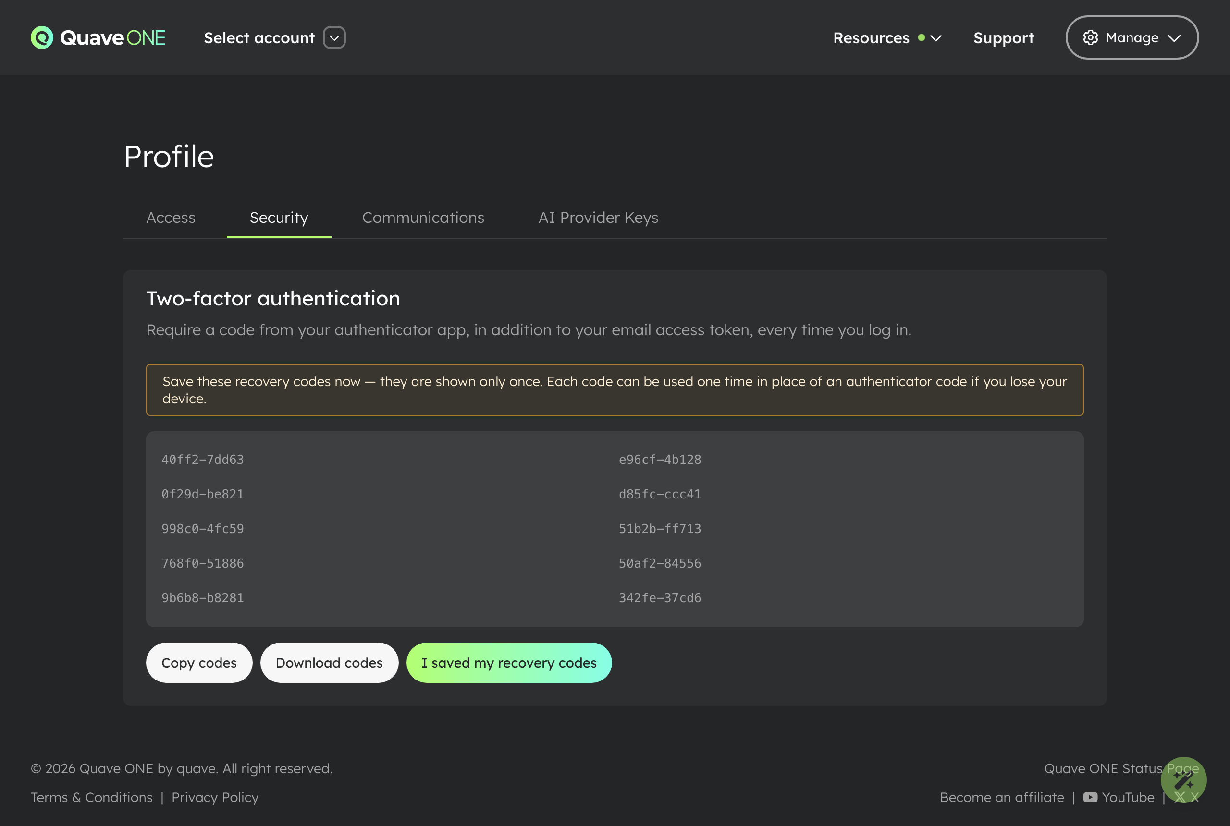Switch to the Access tab
Viewport: 1230px width, 826px height.
(x=171, y=218)
